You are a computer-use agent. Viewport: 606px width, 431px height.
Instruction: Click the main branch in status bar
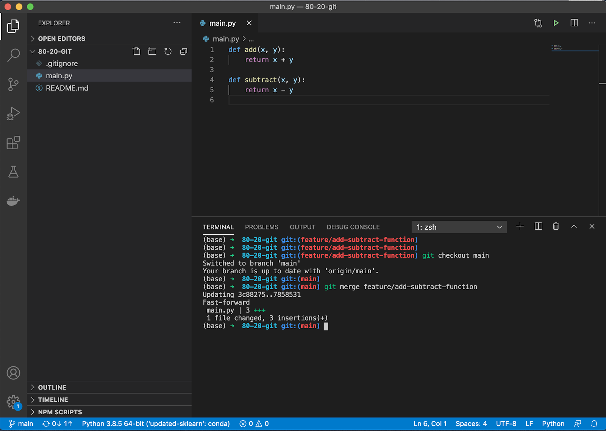click(22, 424)
